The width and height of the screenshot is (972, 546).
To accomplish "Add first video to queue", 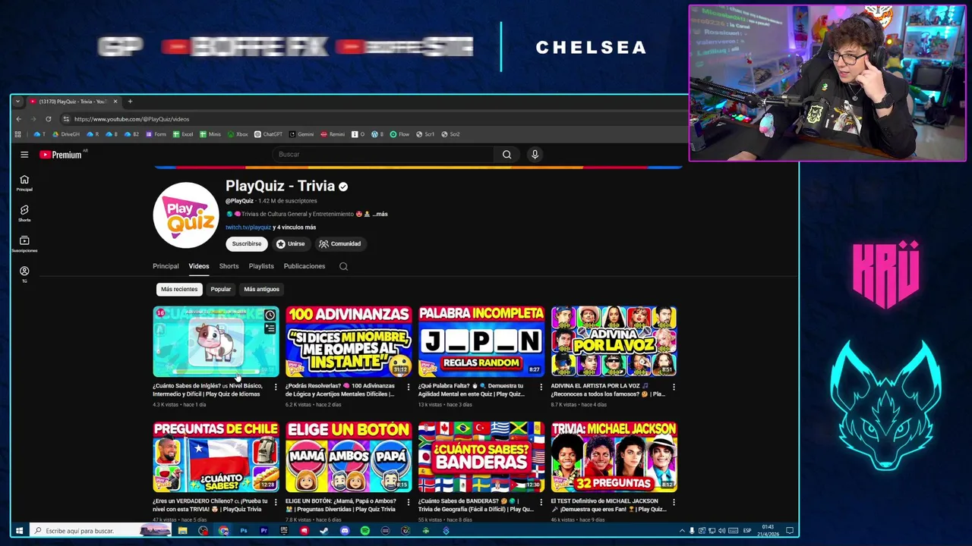I will 270,328.
